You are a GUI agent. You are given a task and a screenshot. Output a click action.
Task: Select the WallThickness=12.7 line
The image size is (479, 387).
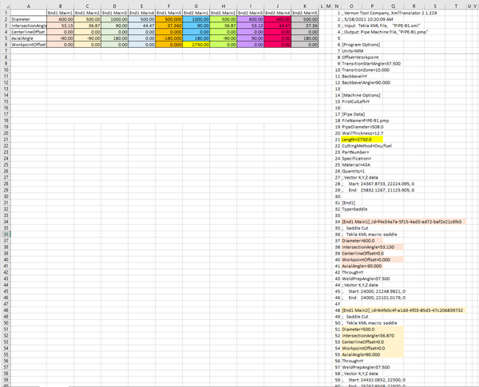pos(362,133)
